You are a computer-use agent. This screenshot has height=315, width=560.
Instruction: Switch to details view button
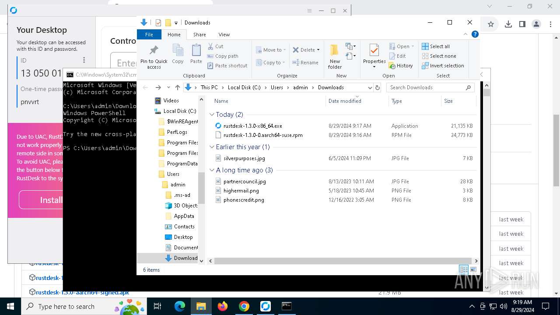point(464,270)
